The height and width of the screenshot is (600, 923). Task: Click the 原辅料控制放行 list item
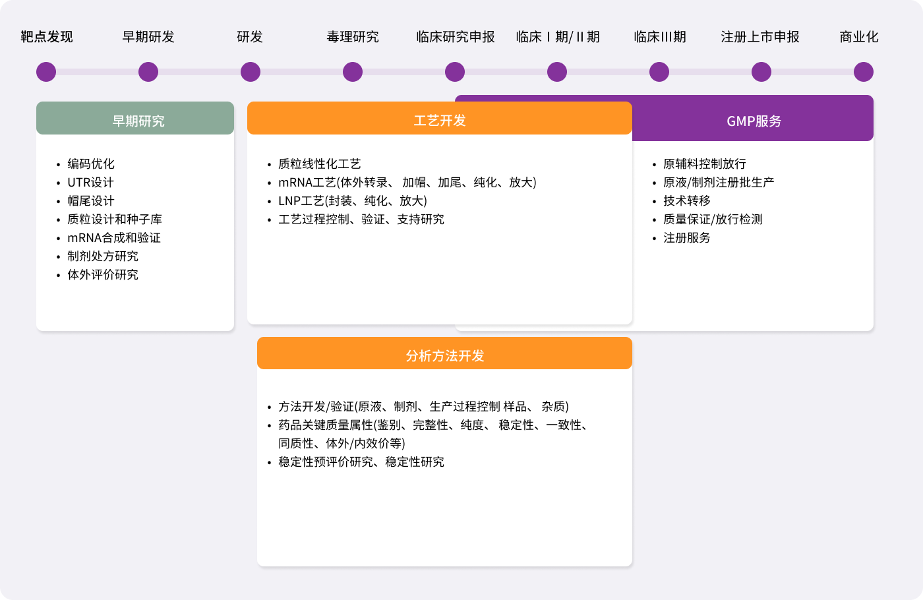[x=705, y=164]
